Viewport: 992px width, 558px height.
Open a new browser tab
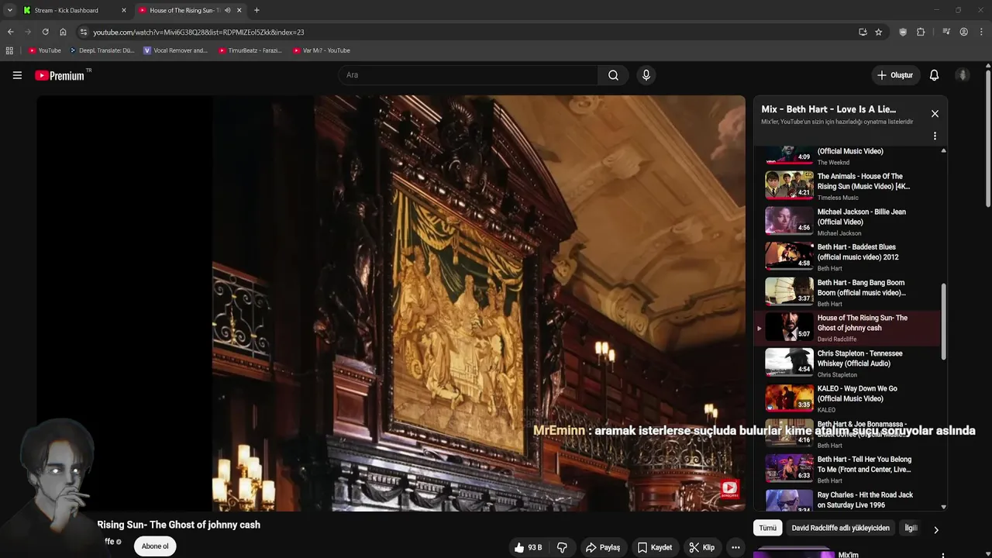(257, 10)
